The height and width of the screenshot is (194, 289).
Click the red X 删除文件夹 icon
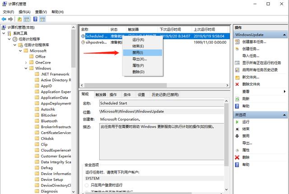pyautogui.click(x=237, y=84)
